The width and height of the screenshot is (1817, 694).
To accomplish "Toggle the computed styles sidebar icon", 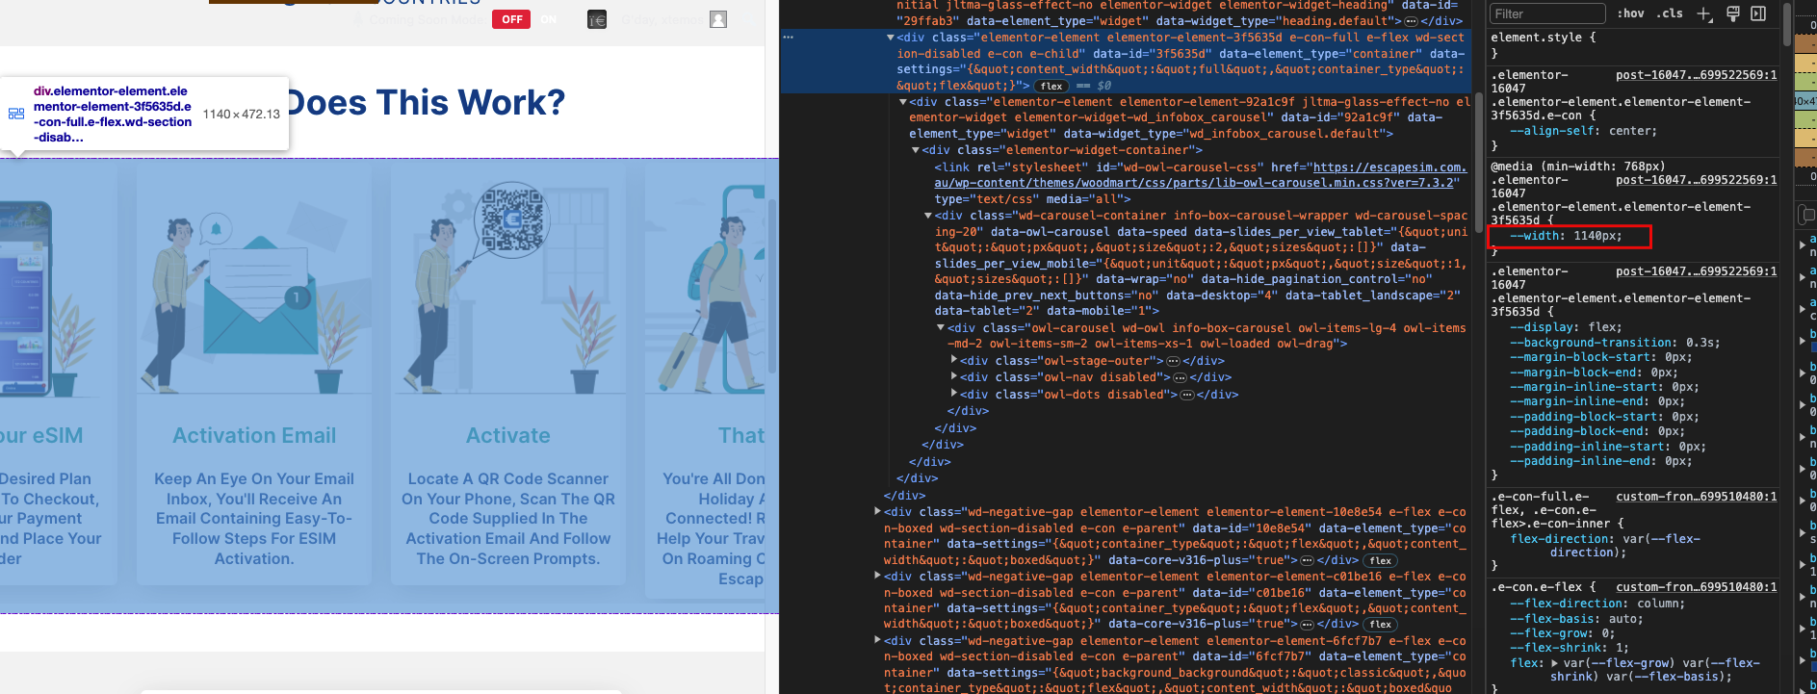I will [x=1758, y=13].
